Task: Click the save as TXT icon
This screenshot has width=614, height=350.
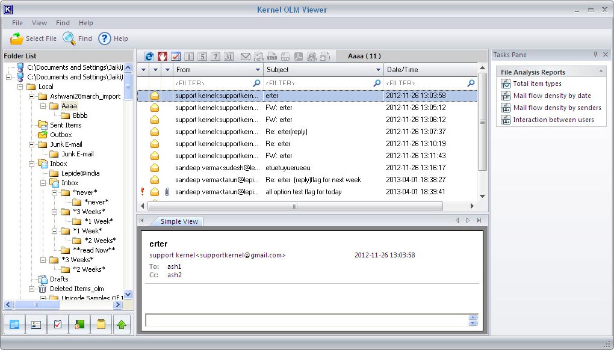Action: point(271,57)
